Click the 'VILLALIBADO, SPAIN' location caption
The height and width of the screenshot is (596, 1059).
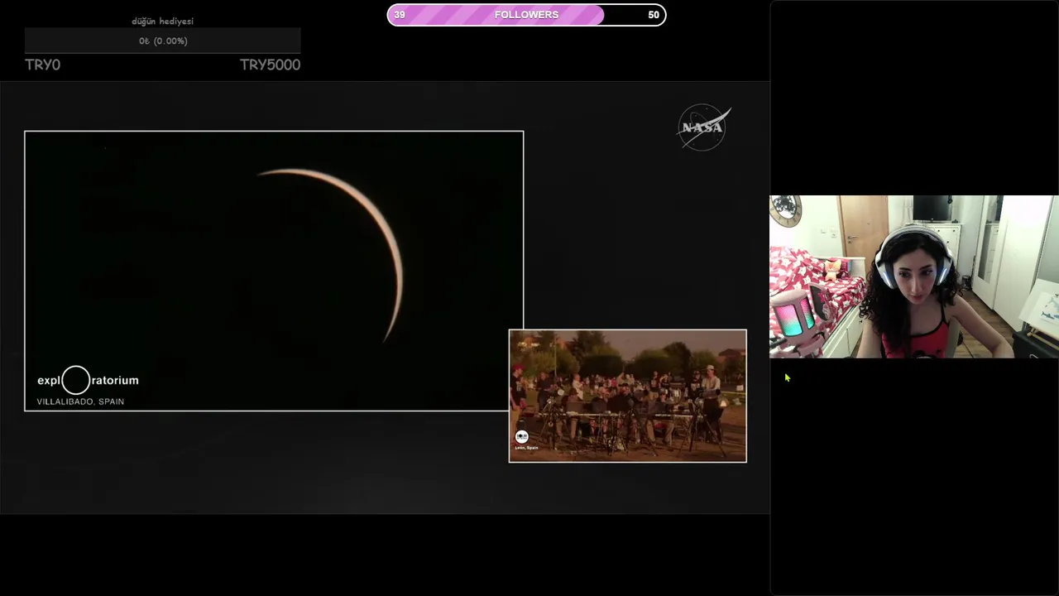coord(80,401)
